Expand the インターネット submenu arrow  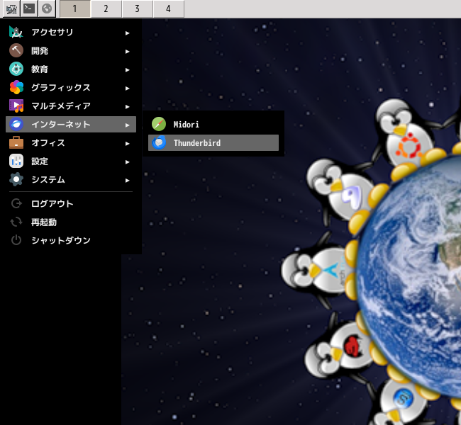coord(127,125)
